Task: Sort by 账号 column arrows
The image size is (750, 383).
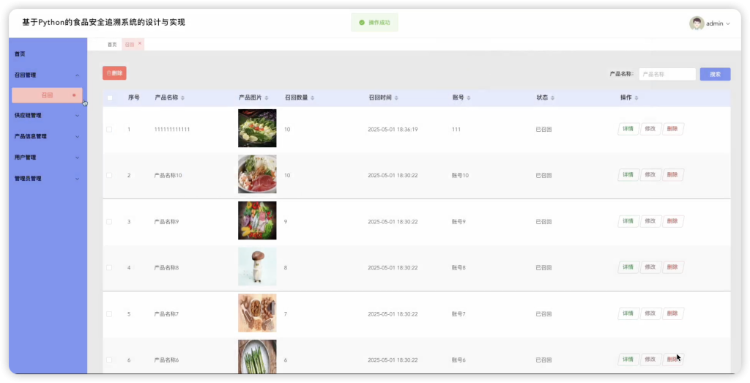Action: pyautogui.click(x=469, y=97)
